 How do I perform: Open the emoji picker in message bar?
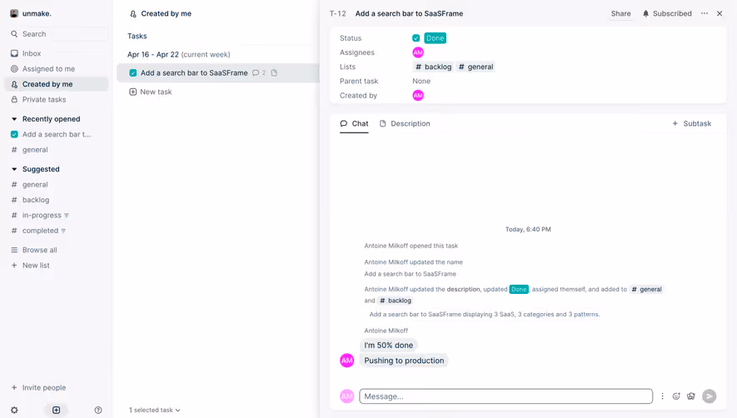pos(676,396)
